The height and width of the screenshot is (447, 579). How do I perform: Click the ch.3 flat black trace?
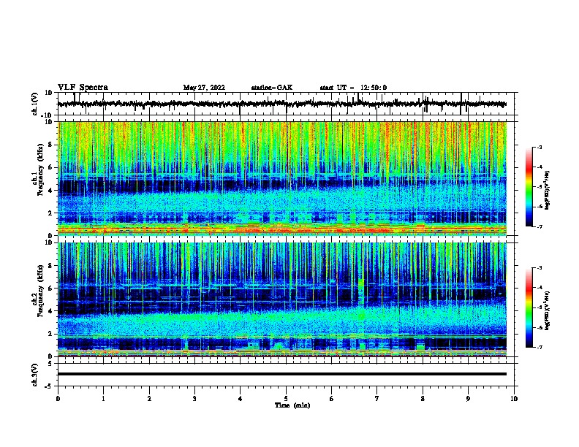coord(282,374)
